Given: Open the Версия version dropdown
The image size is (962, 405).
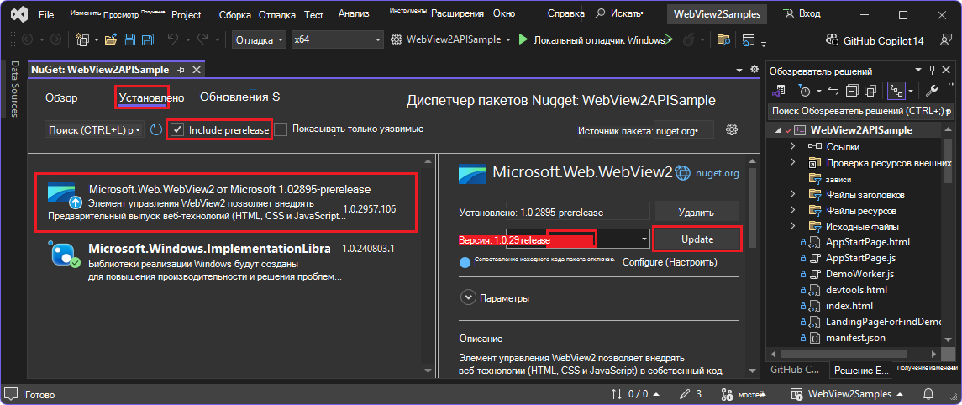Looking at the screenshot, I should tap(644, 238).
